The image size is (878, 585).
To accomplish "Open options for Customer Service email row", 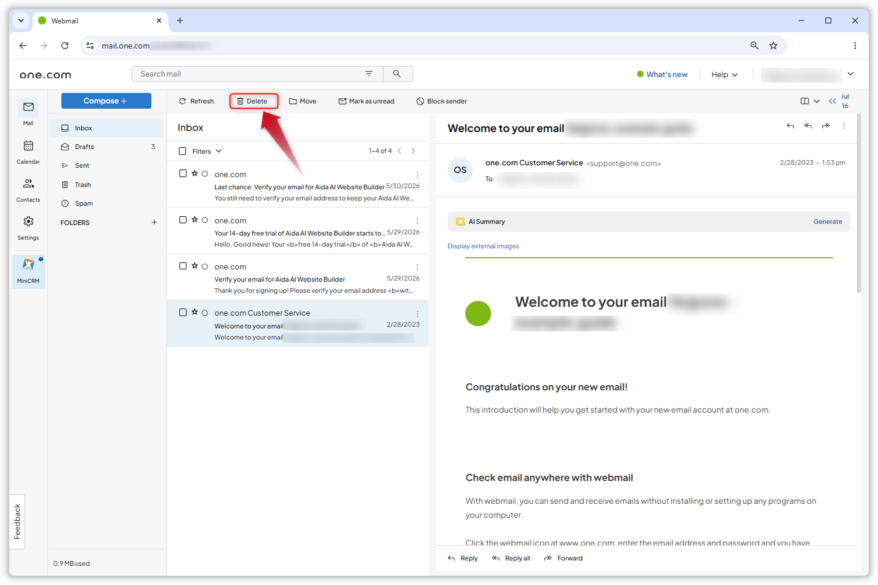I will 417,314.
